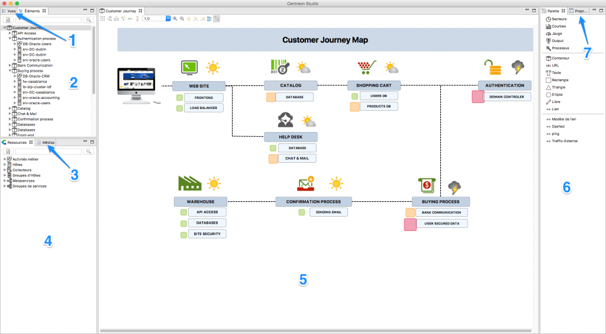This screenshot has height=334, width=606.
Task: Choose the Conteneur tool in Palette
Action: tap(560, 58)
